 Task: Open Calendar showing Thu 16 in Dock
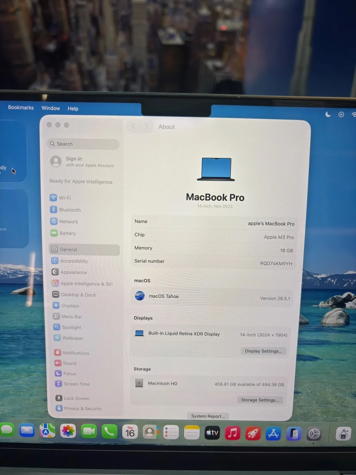[x=130, y=432]
